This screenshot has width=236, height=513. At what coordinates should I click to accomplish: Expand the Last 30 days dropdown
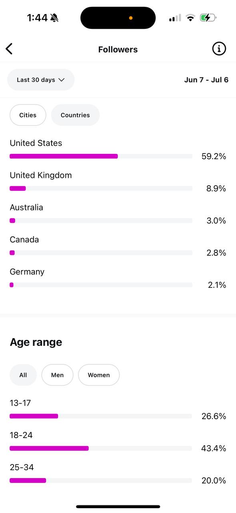pos(41,80)
